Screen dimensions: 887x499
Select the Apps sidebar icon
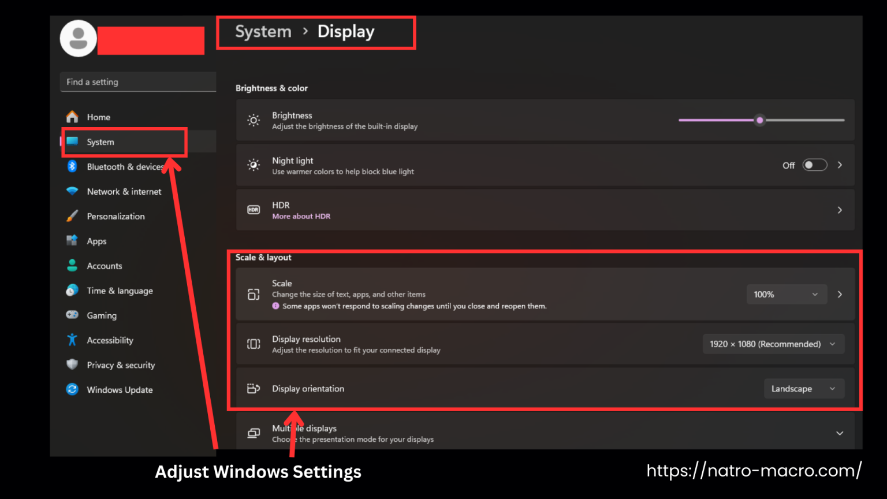(x=72, y=241)
